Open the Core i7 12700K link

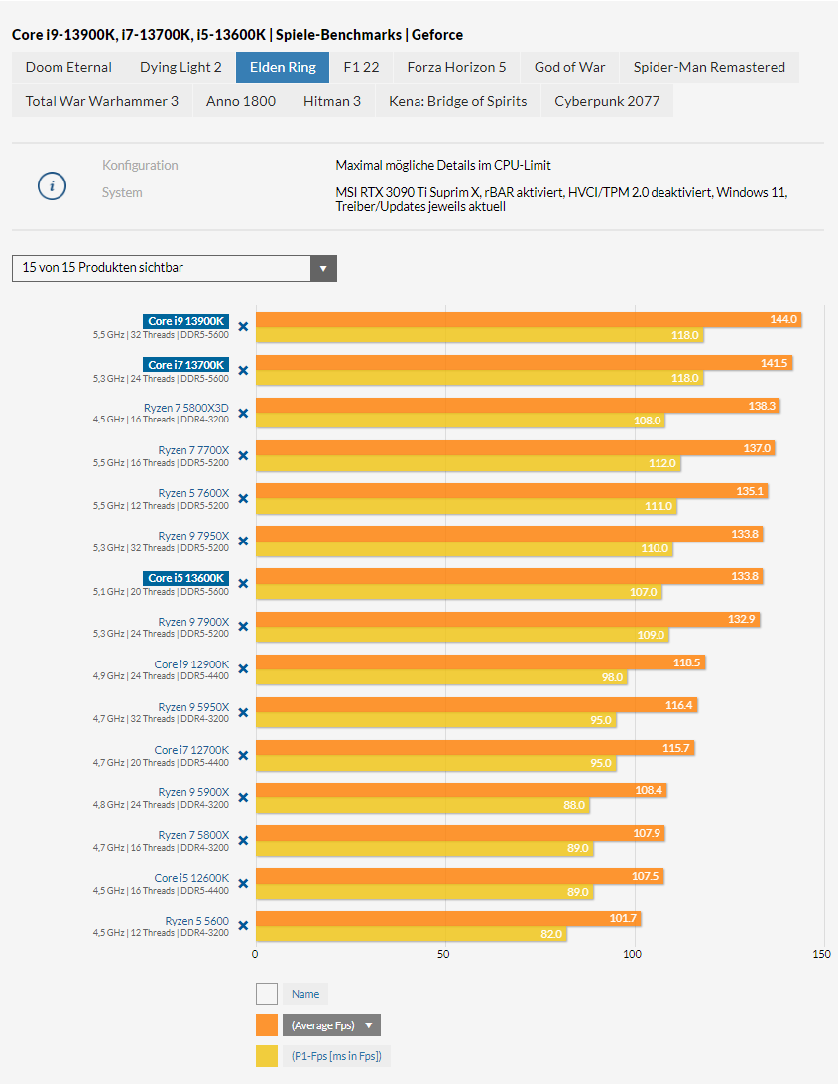coord(191,750)
